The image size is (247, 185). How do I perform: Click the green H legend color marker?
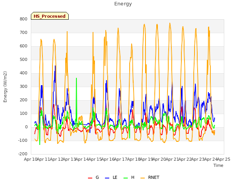click(125, 178)
